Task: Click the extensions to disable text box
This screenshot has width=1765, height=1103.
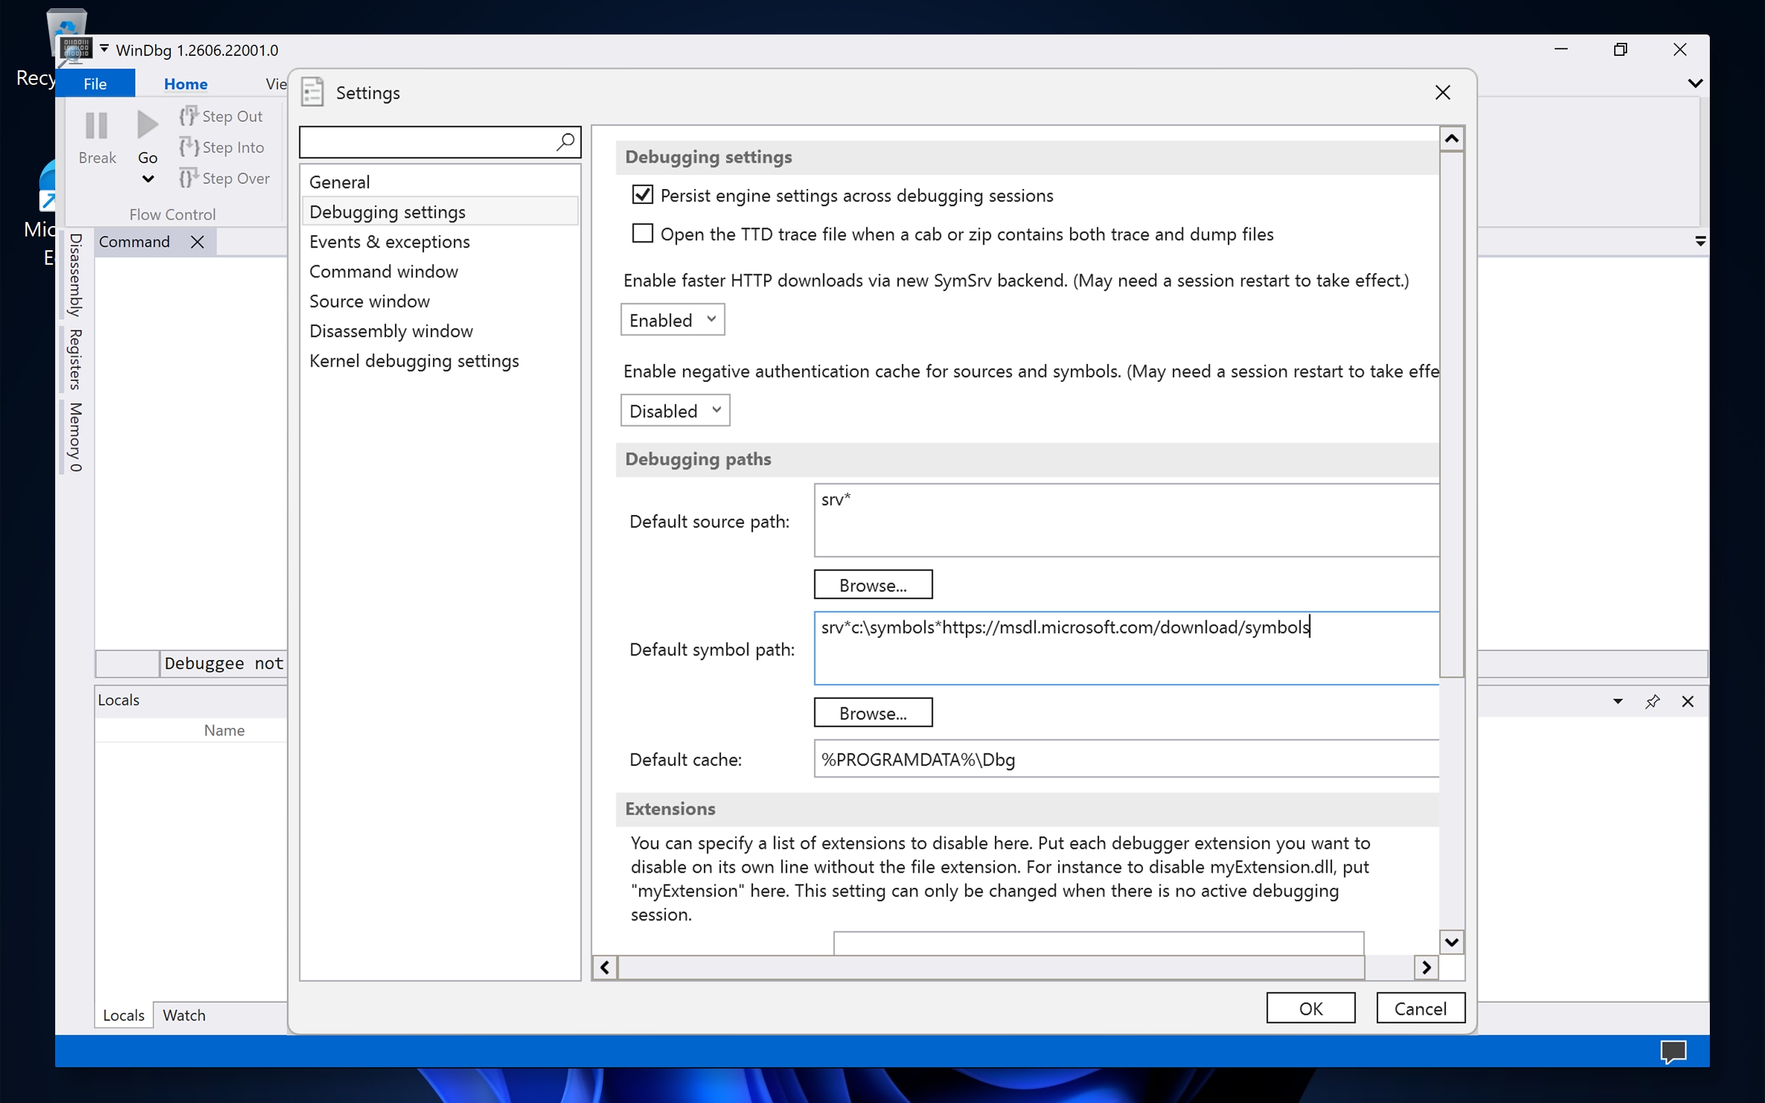Action: point(1098,943)
